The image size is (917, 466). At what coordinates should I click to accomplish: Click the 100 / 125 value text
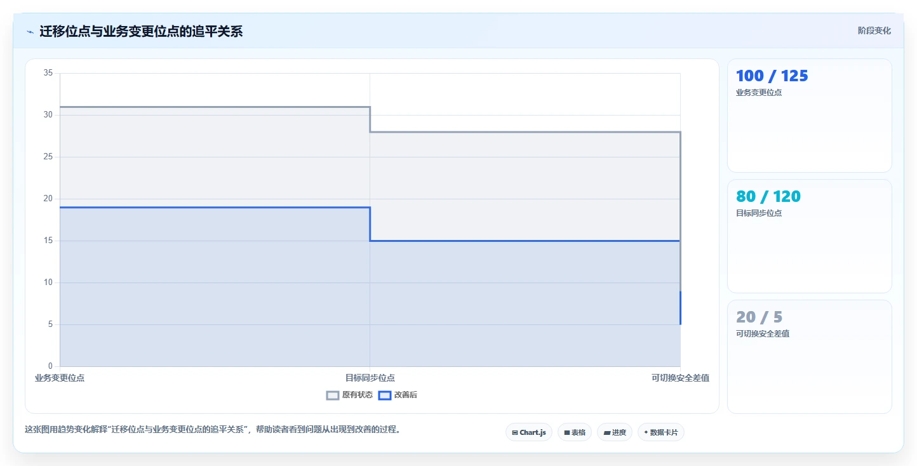click(x=772, y=76)
